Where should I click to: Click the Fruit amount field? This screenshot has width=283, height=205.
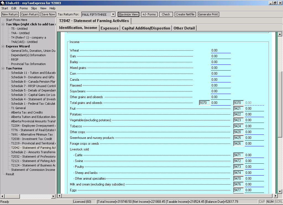(x=254, y=109)
